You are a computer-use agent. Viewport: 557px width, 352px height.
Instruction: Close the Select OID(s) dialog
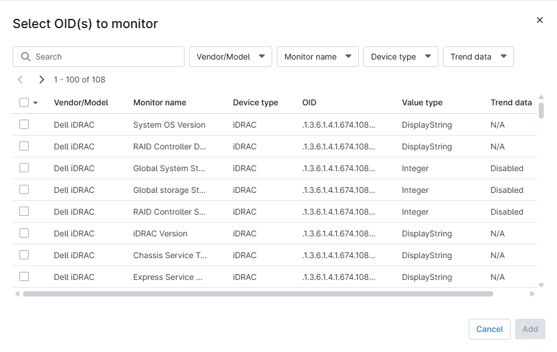pos(540,20)
